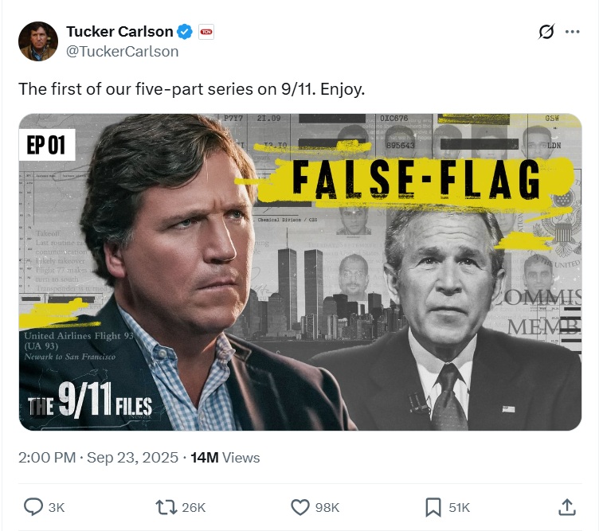
Task: Click the blue verified checkmark badge
Action: (185, 32)
